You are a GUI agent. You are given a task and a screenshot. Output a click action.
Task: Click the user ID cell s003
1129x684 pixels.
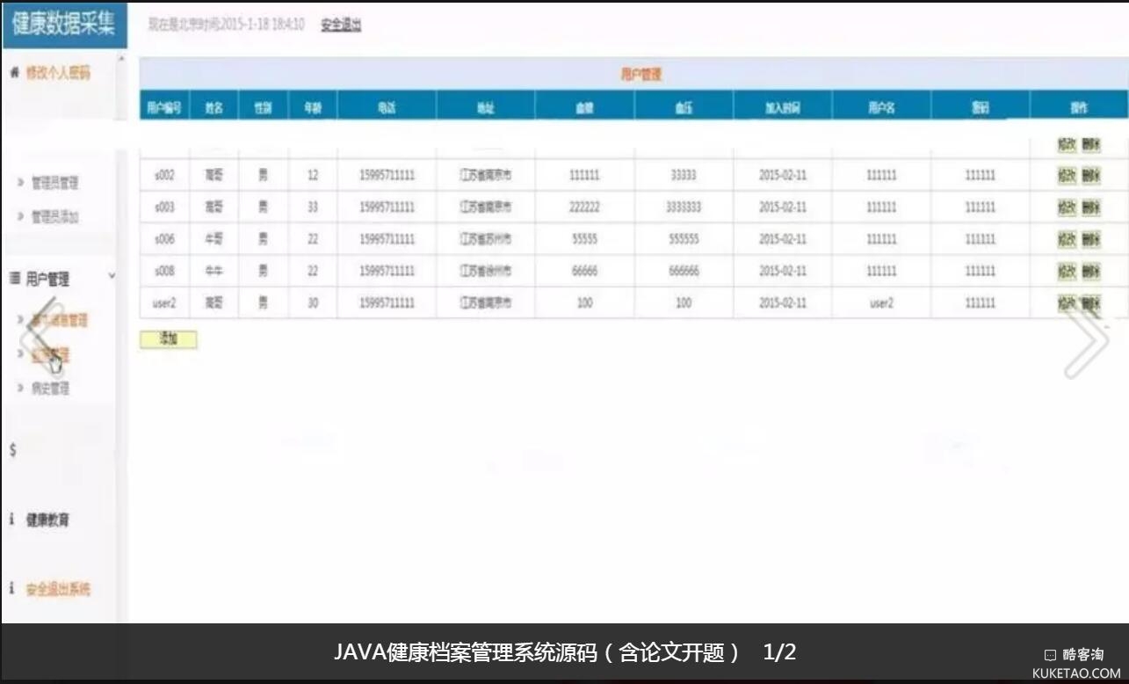[164, 207]
